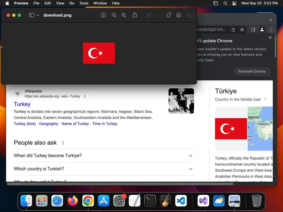Open the Edit menu
Viewport: 283px width, 212px height.
pyautogui.click(x=48, y=3)
